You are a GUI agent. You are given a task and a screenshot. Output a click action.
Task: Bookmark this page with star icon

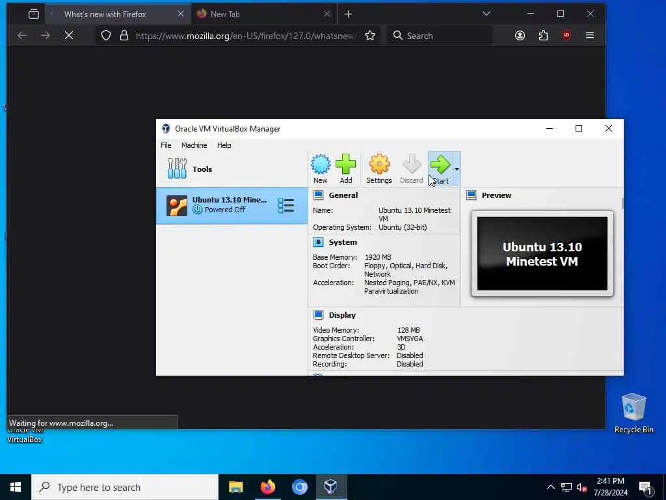coord(370,36)
